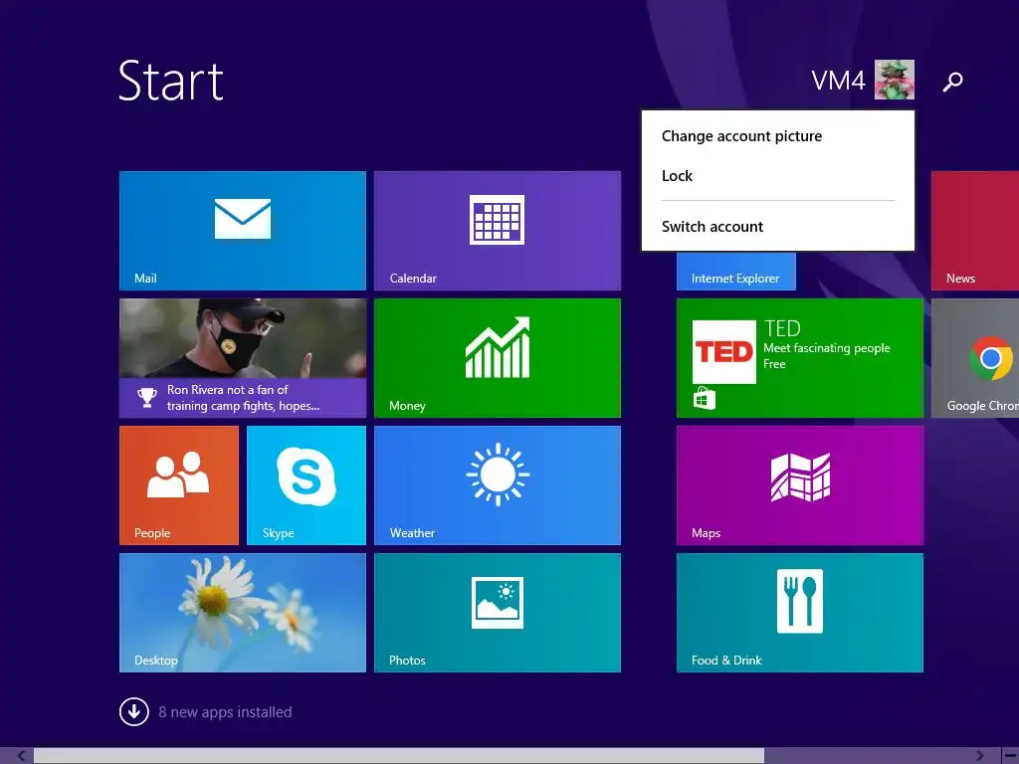Open the Photos tile
This screenshot has width=1019, height=764.
click(498, 613)
